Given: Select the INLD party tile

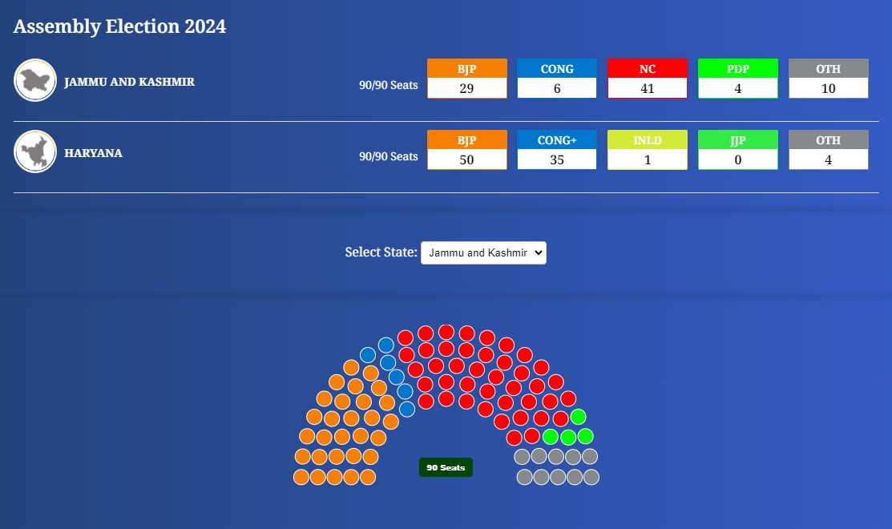Looking at the screenshot, I should coord(648,150).
